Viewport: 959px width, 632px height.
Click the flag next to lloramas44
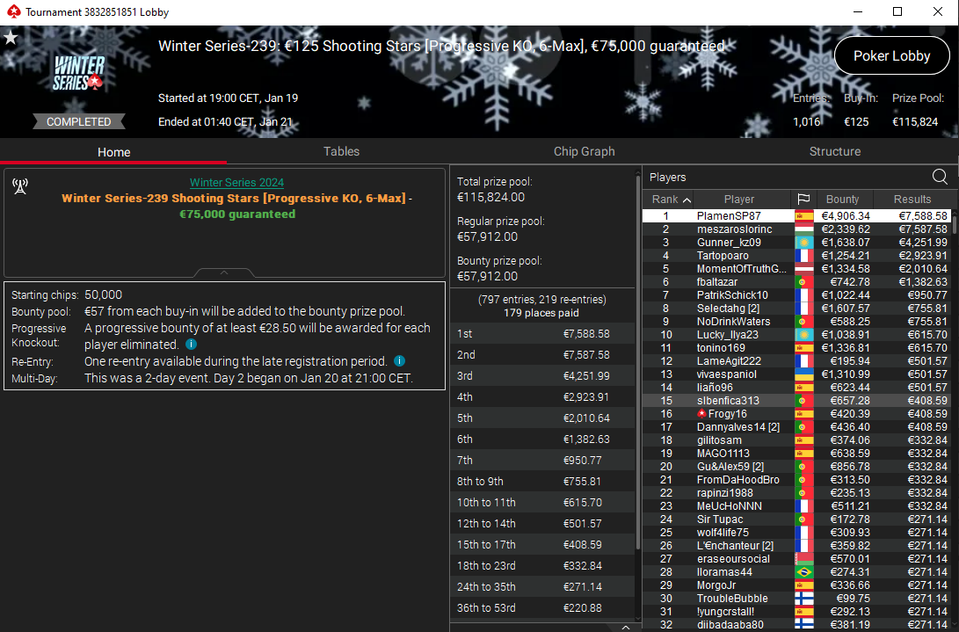[x=803, y=572]
